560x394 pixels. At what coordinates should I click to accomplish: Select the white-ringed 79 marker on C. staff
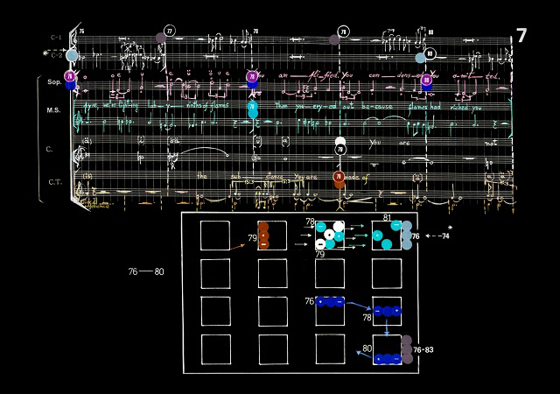[x=340, y=149]
